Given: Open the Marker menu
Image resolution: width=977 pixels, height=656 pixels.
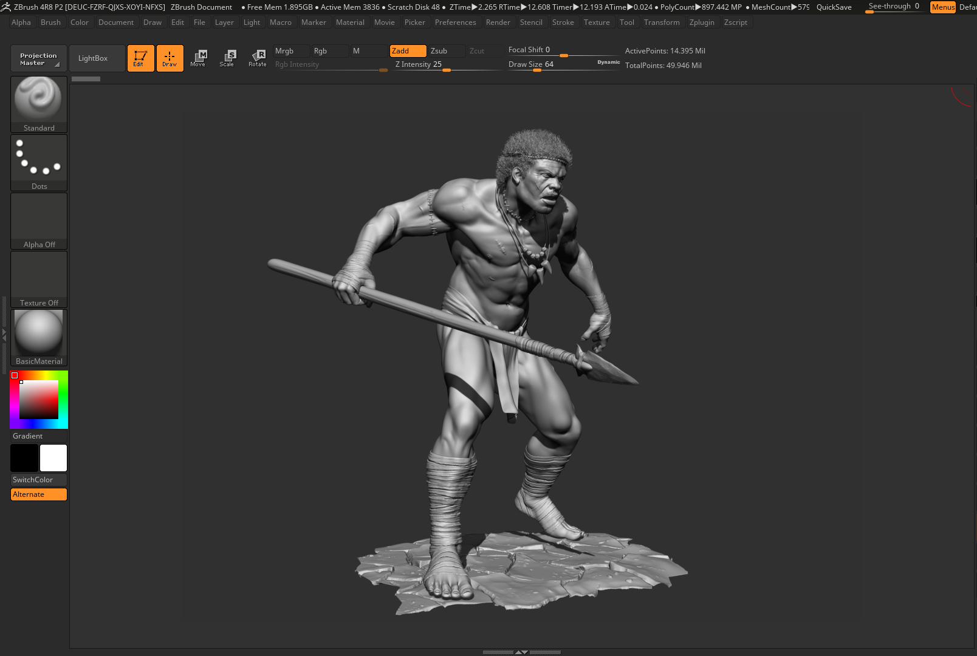Looking at the screenshot, I should point(314,22).
